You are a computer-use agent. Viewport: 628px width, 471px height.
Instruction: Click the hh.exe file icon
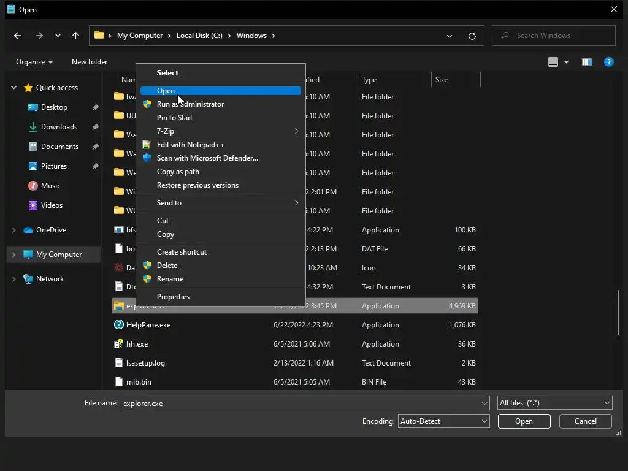tap(118, 343)
